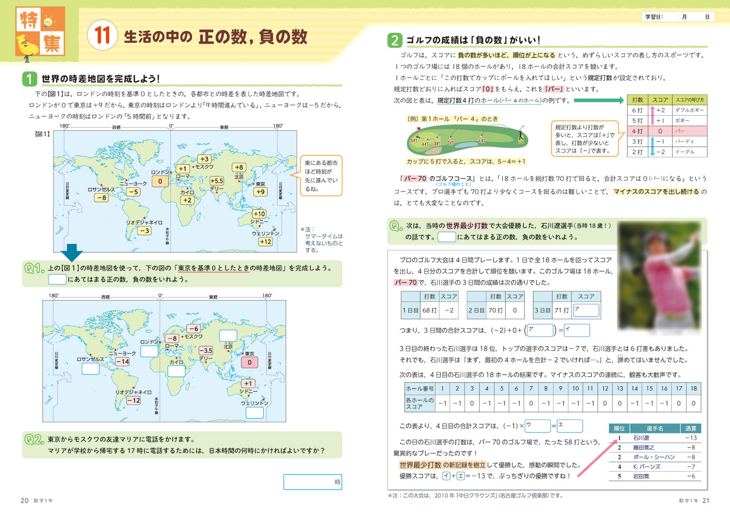Click the red flag on the golf green
Viewport: 730px width, 516px height.
pyautogui.click(x=418, y=129)
